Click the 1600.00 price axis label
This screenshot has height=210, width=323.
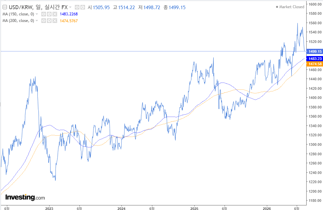pos(315,4)
